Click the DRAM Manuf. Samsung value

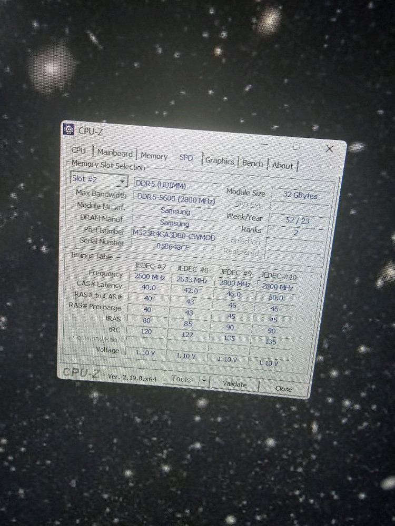tap(174, 222)
